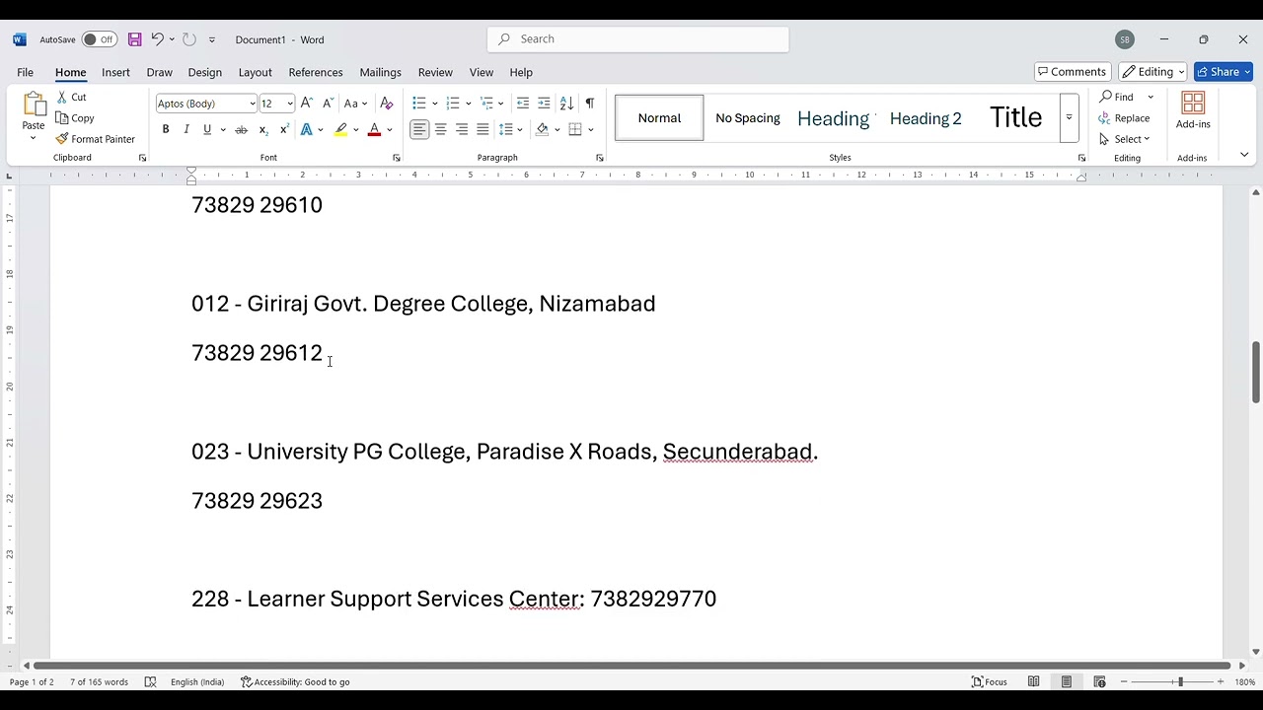The height and width of the screenshot is (710, 1263).
Task: Open the Comments pane
Action: pyautogui.click(x=1073, y=72)
